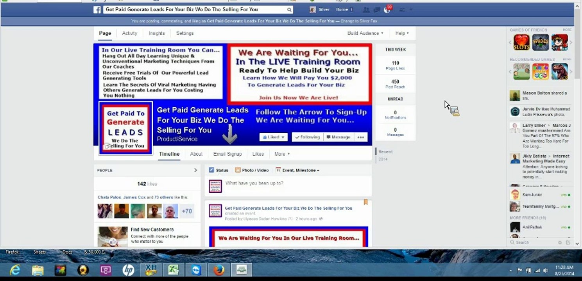Click the Message button on cover
Screen dimensions: 582x281
(x=338, y=137)
